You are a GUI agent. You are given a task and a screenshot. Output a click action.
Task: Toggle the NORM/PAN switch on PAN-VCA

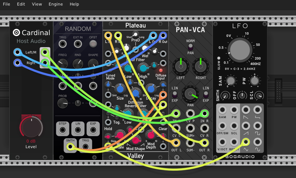tap(190, 47)
